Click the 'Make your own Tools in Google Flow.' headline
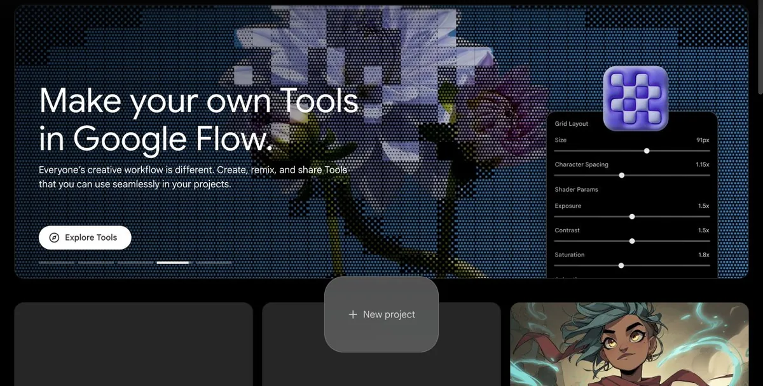This screenshot has height=386, width=763. click(x=199, y=119)
